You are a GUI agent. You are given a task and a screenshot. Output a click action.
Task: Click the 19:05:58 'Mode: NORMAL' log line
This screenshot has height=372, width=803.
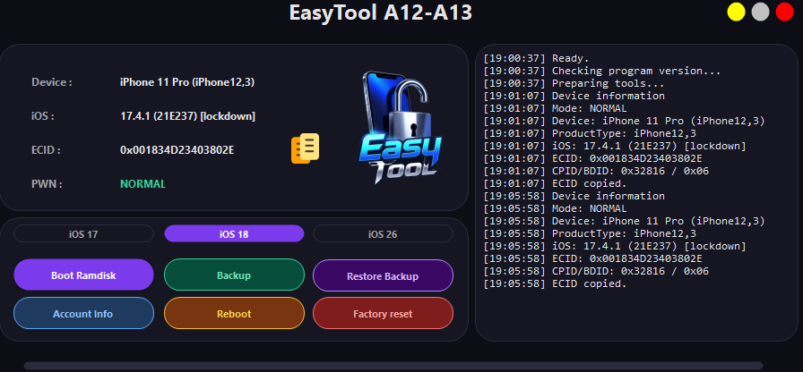pos(555,208)
